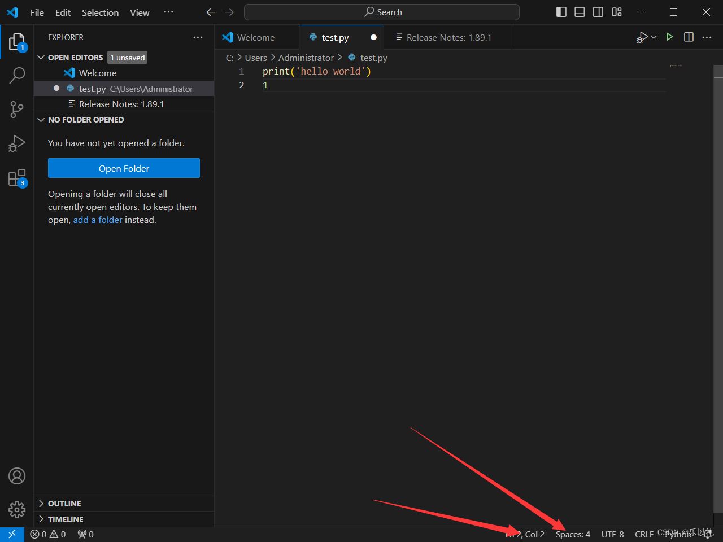The height and width of the screenshot is (542, 723).
Task: Change indentation via Spaces: 4 status item
Action: (x=572, y=534)
